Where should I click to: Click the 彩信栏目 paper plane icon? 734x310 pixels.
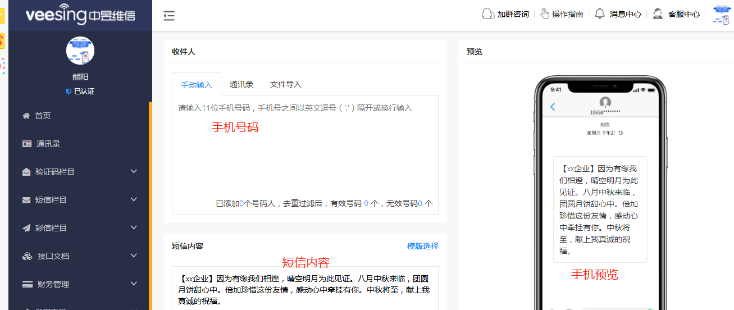tap(26, 228)
